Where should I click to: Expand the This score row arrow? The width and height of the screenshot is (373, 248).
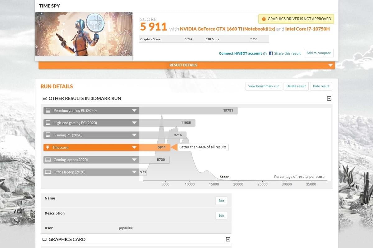(x=134, y=148)
